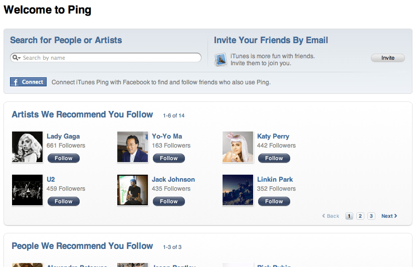Click the Invite button
The height and width of the screenshot is (267, 417).
tap(388, 58)
